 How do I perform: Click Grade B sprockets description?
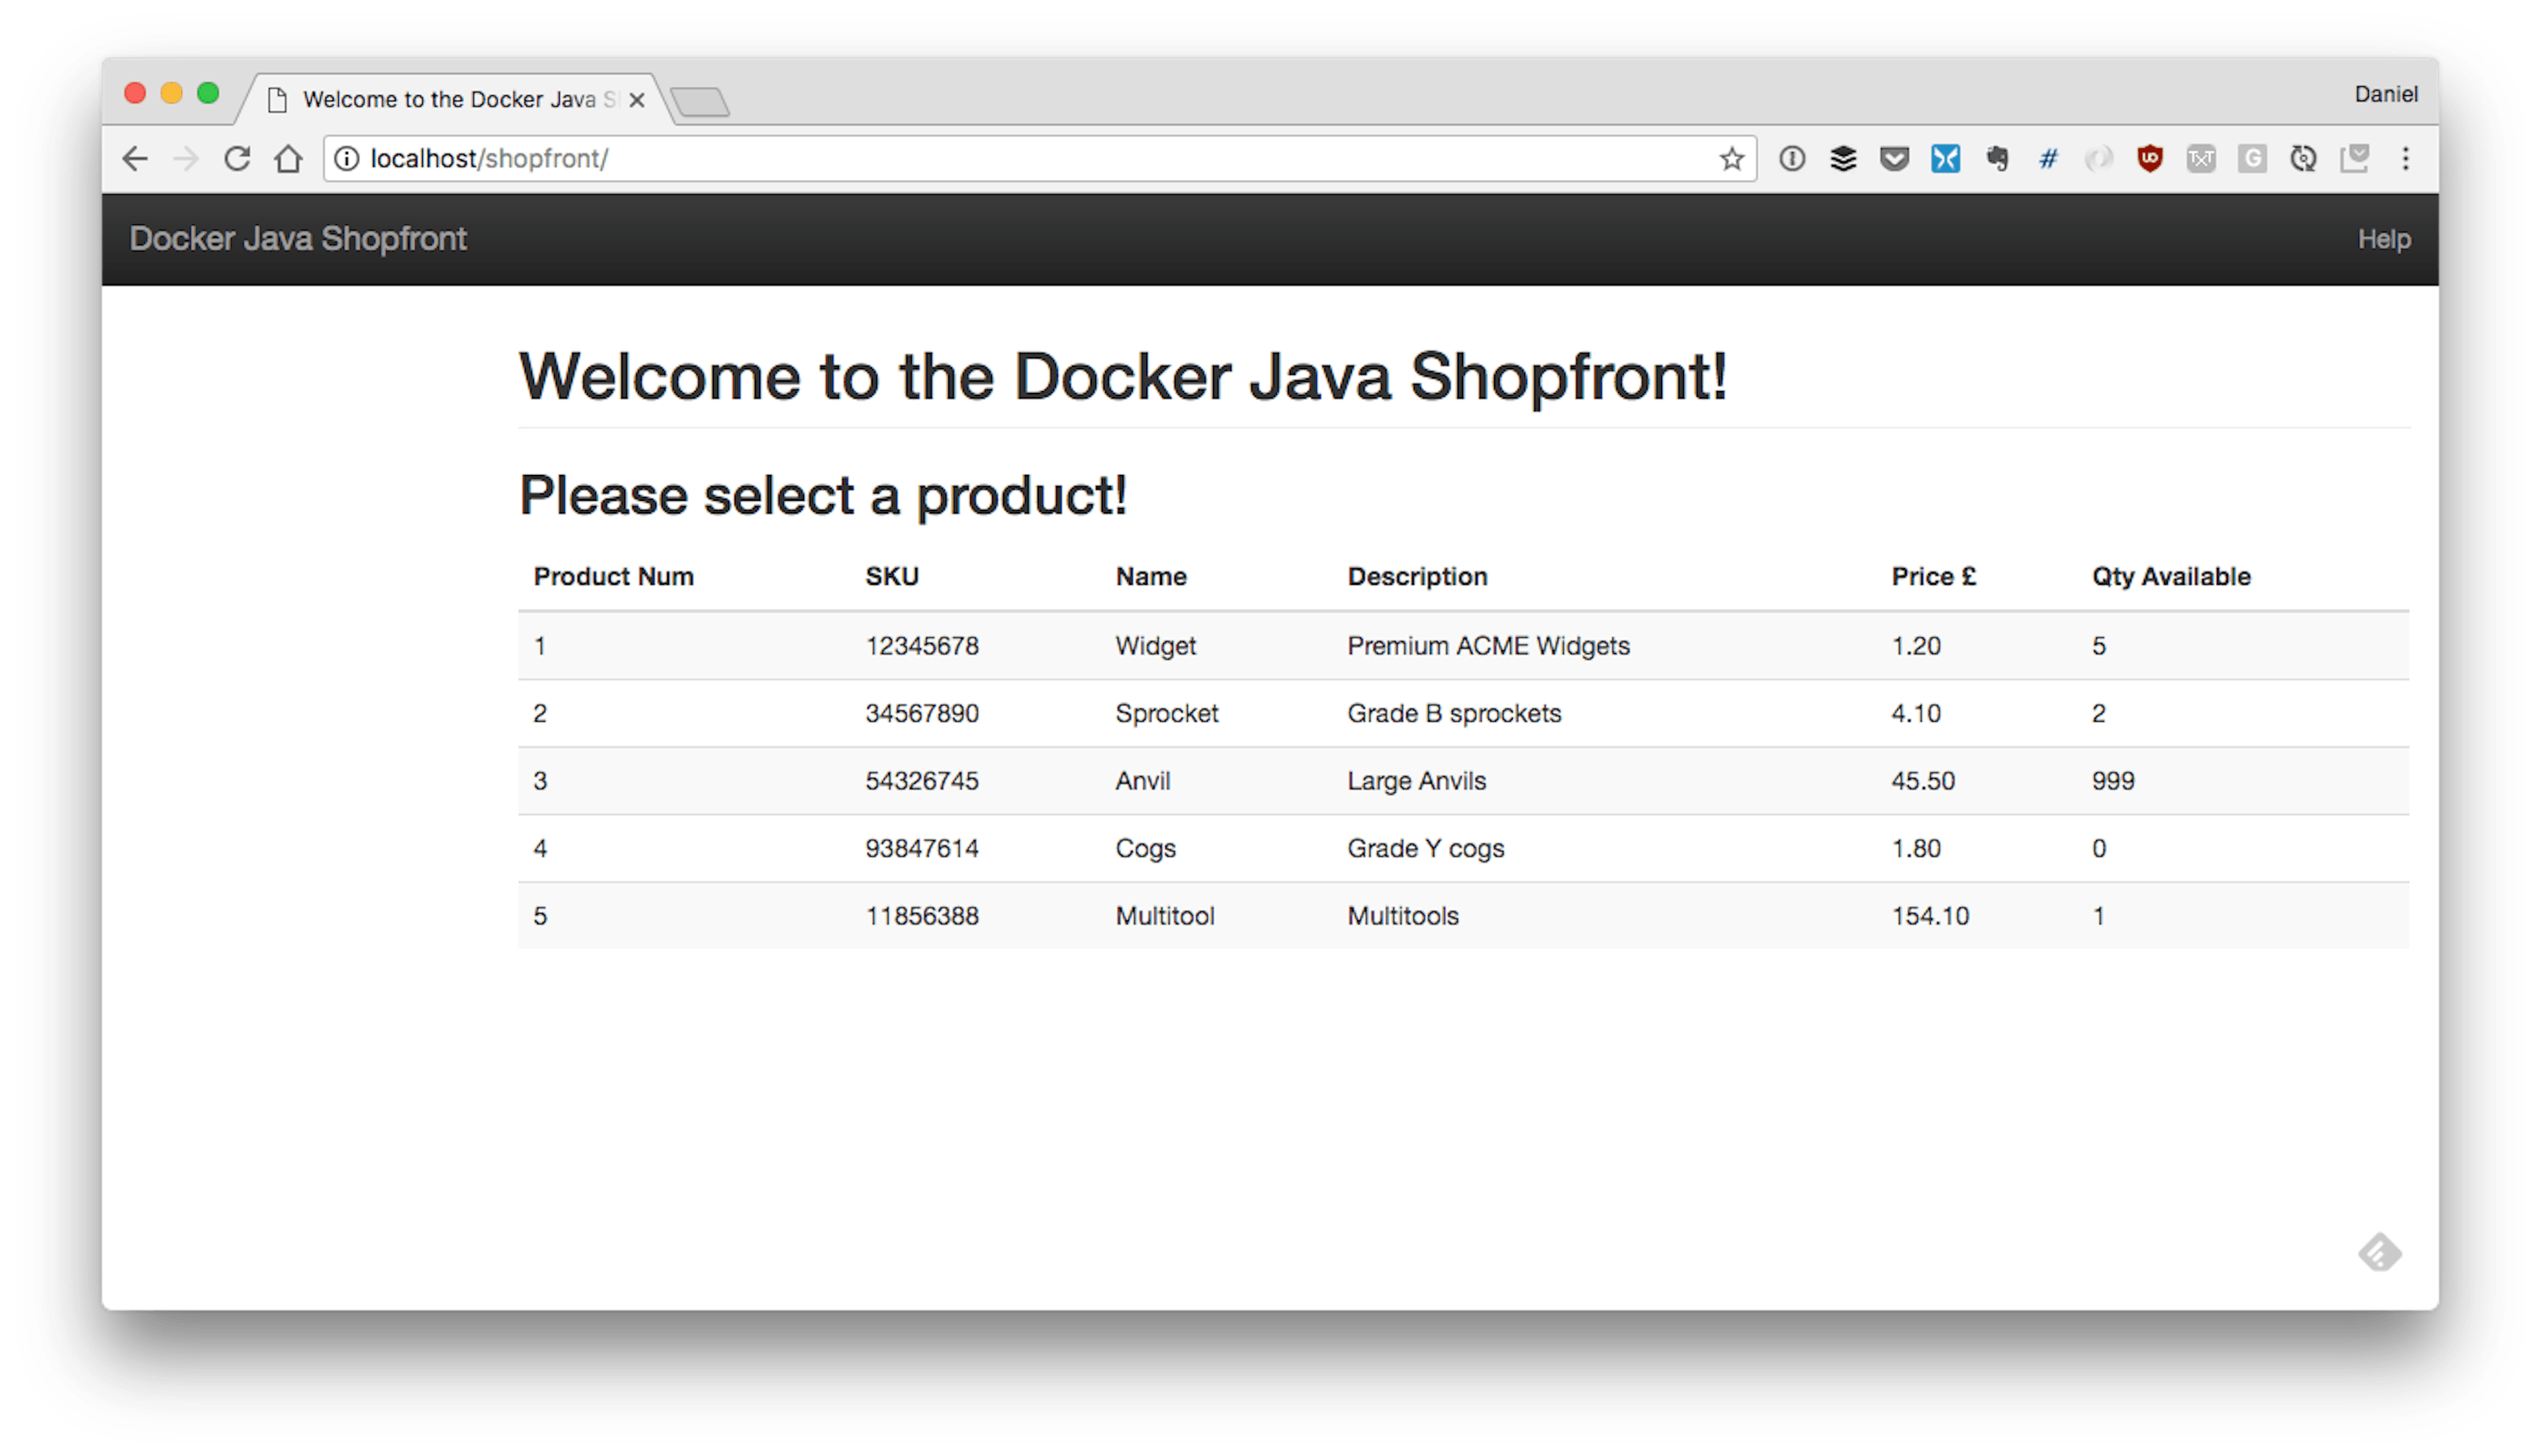click(1454, 713)
